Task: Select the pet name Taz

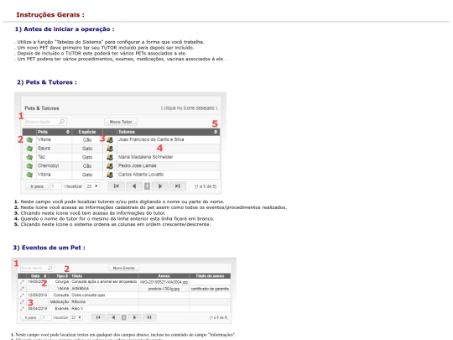Action: pos(41,157)
